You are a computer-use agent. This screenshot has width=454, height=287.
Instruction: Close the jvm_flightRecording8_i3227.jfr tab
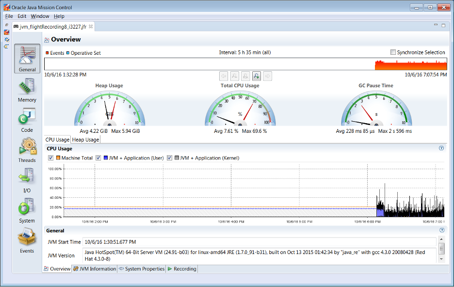pyautogui.click(x=91, y=27)
